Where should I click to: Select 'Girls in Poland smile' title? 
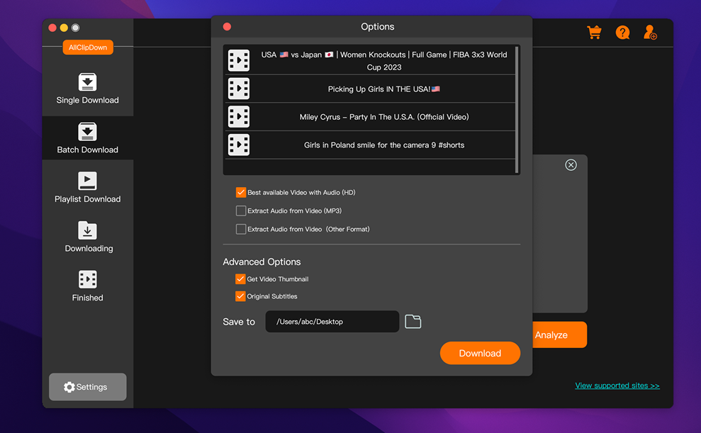point(384,145)
